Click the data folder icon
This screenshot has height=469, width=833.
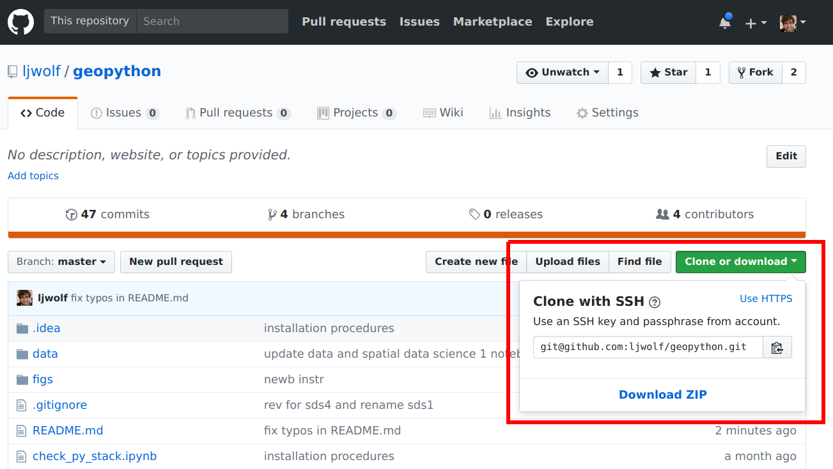tap(22, 354)
